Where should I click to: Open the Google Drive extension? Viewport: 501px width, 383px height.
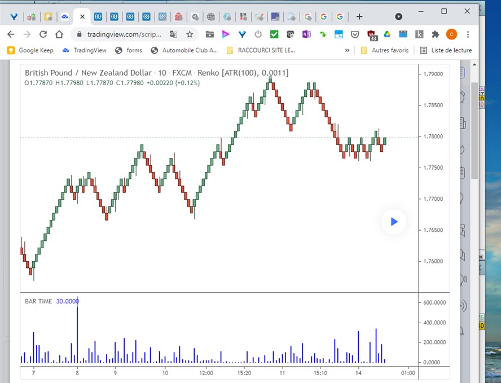pos(387,34)
